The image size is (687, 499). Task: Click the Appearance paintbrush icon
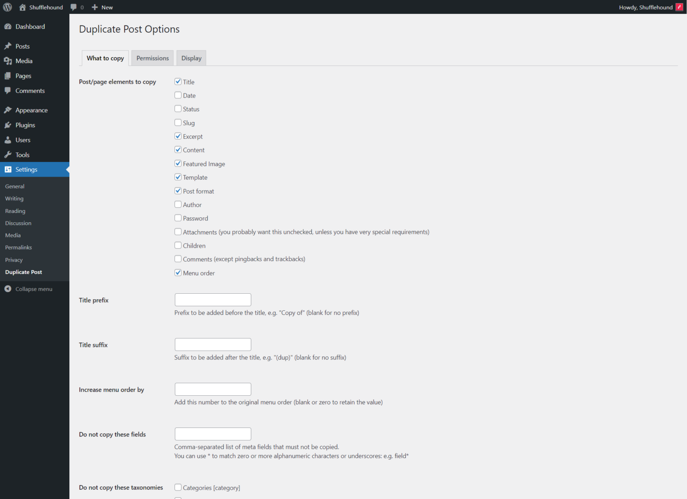[8, 110]
